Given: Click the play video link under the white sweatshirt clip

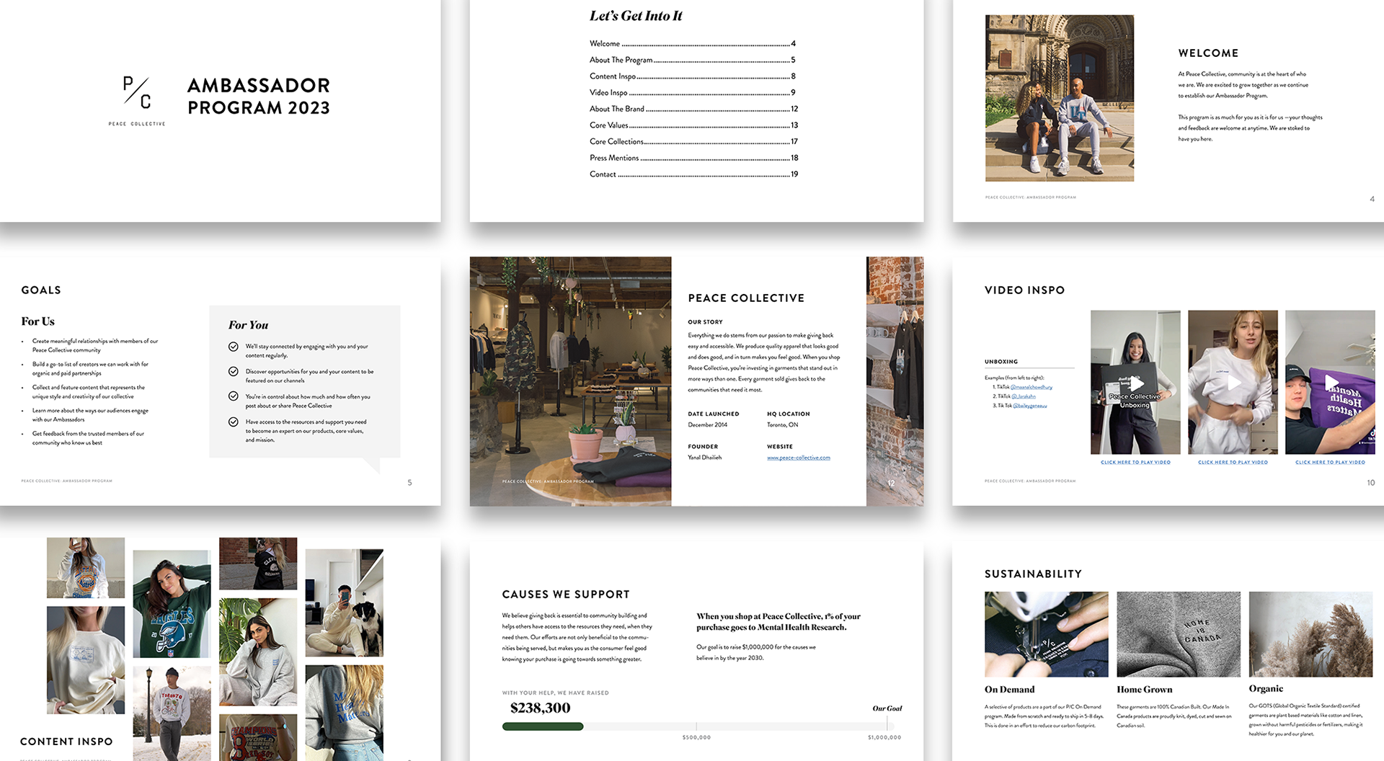Looking at the screenshot, I should coord(1233,462).
